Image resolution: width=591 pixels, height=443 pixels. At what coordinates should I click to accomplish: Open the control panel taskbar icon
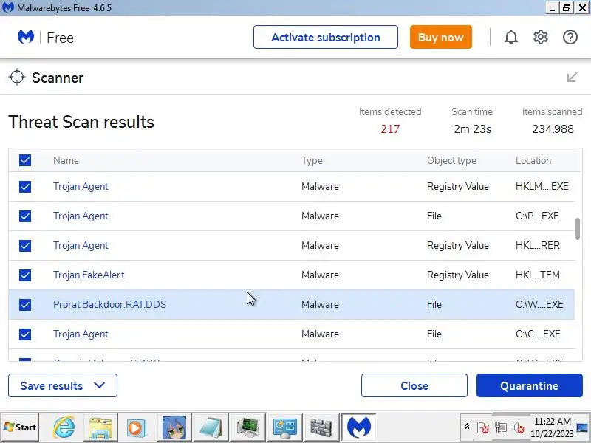tap(284, 427)
